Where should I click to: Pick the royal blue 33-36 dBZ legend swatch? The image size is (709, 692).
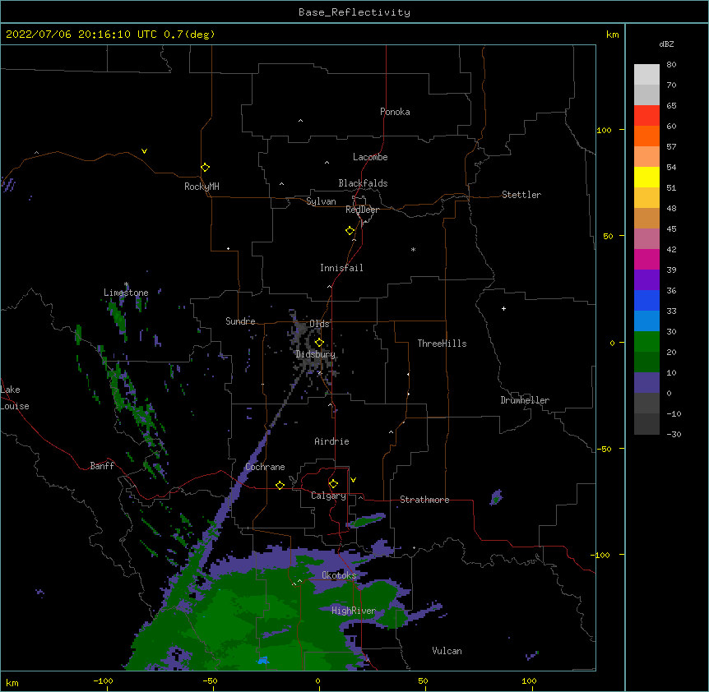pos(646,300)
